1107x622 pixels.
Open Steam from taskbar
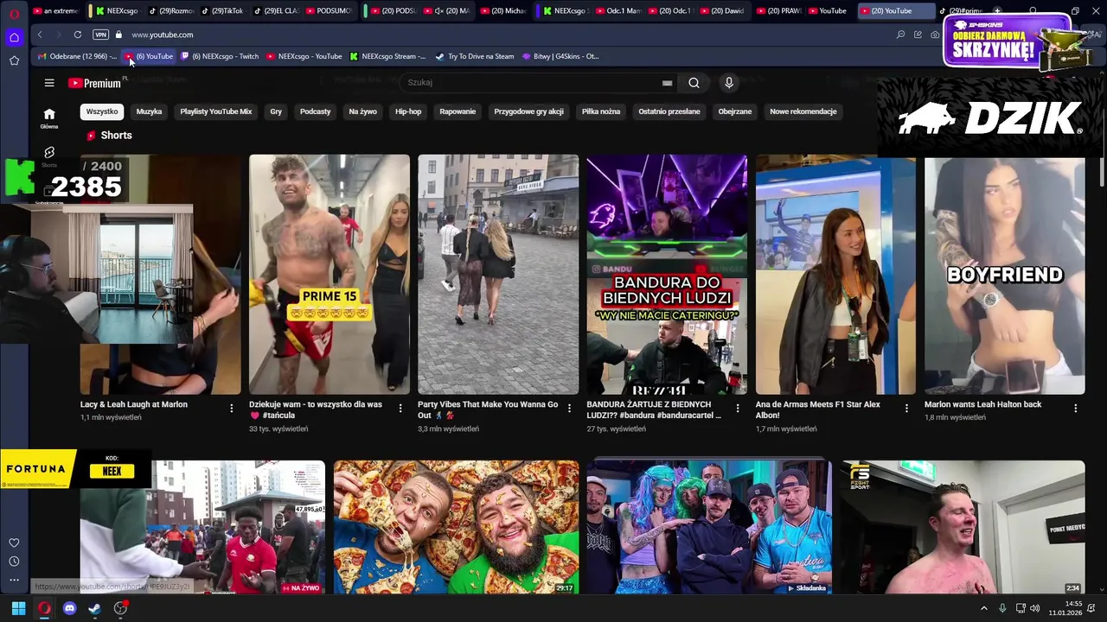(x=94, y=608)
